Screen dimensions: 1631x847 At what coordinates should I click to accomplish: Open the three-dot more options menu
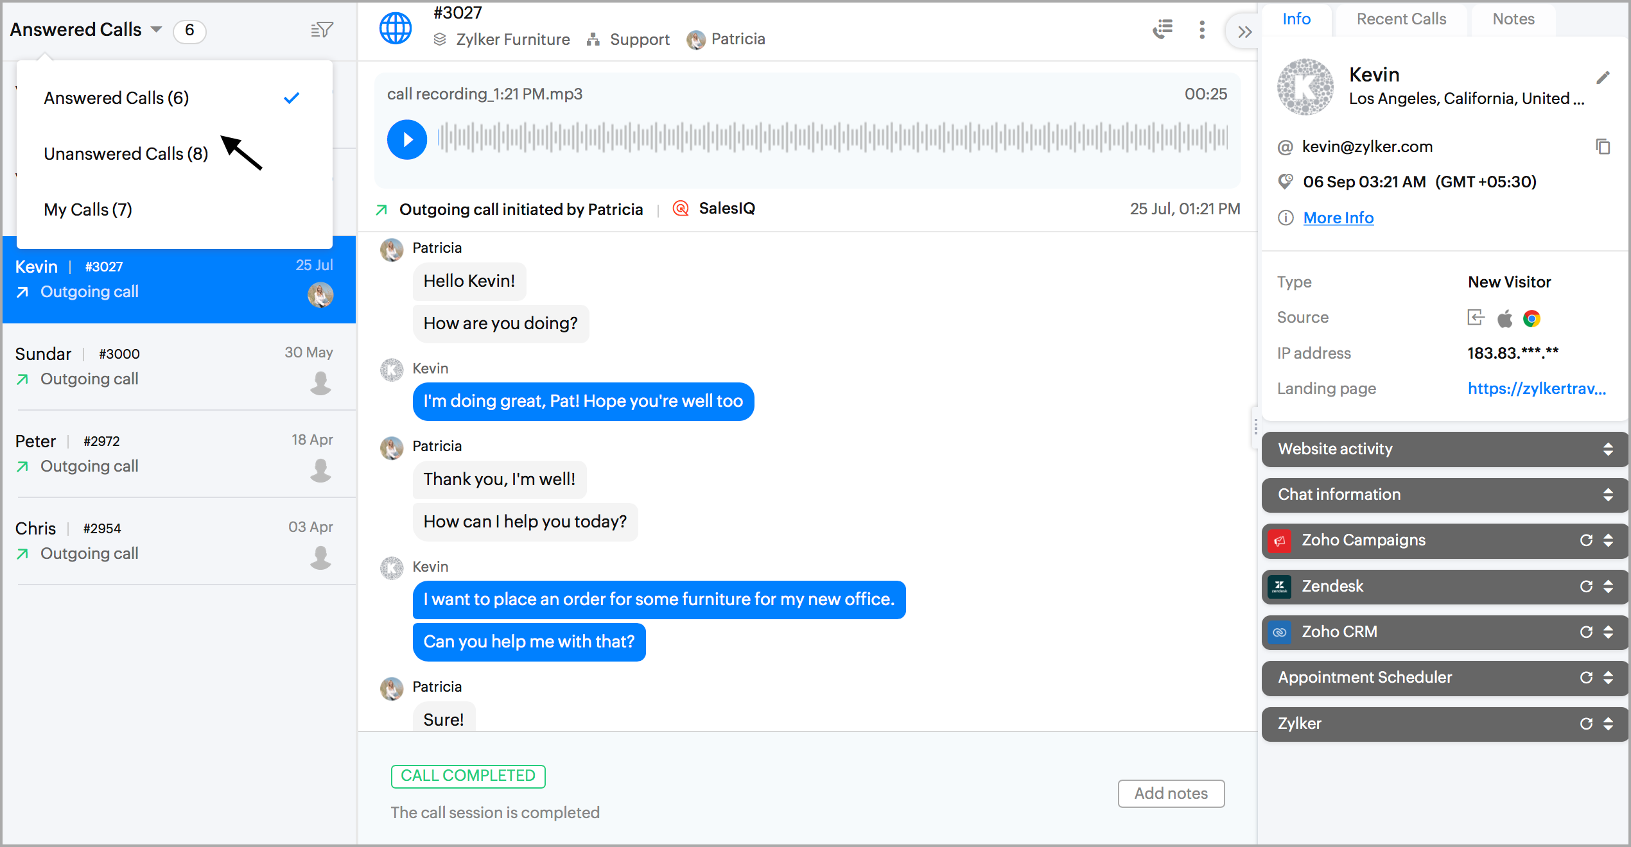(x=1201, y=30)
